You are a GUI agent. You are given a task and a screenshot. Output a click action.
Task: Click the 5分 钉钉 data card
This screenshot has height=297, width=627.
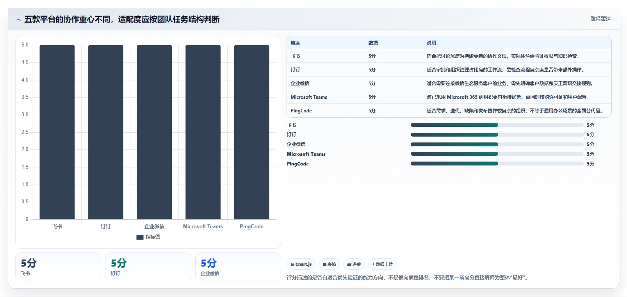[x=148, y=267]
